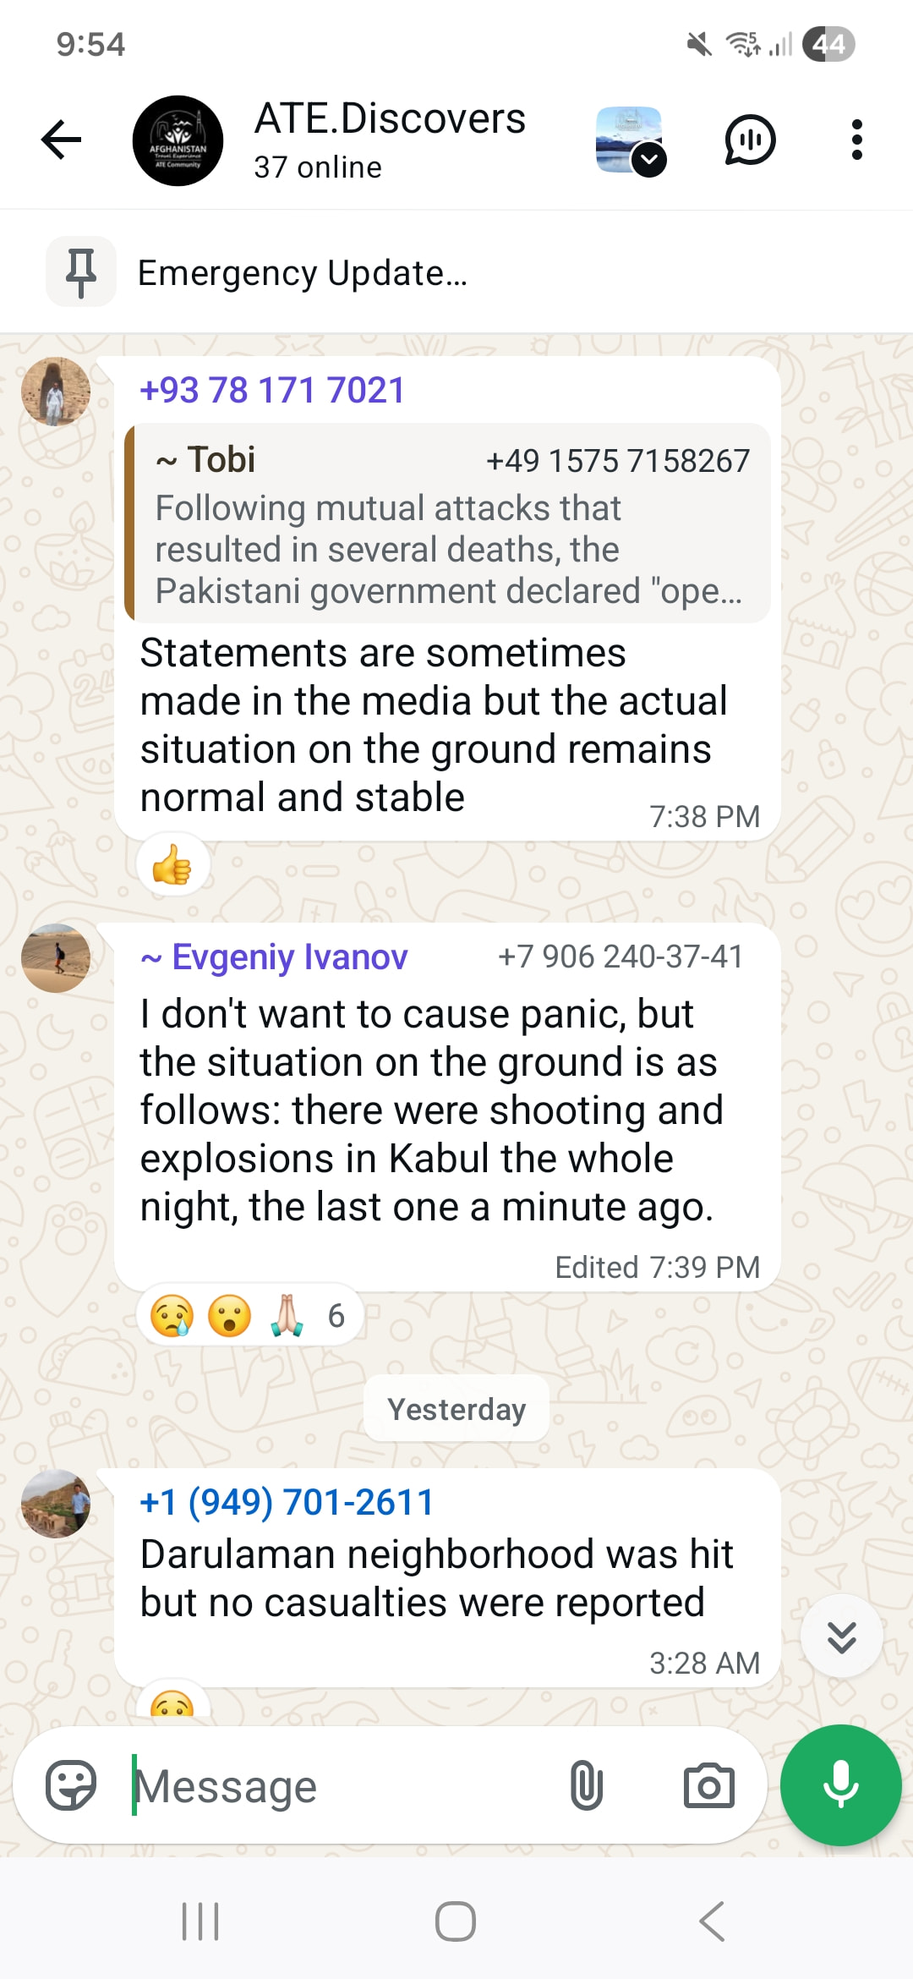Jump to Tobi's quoted message

[x=448, y=524]
